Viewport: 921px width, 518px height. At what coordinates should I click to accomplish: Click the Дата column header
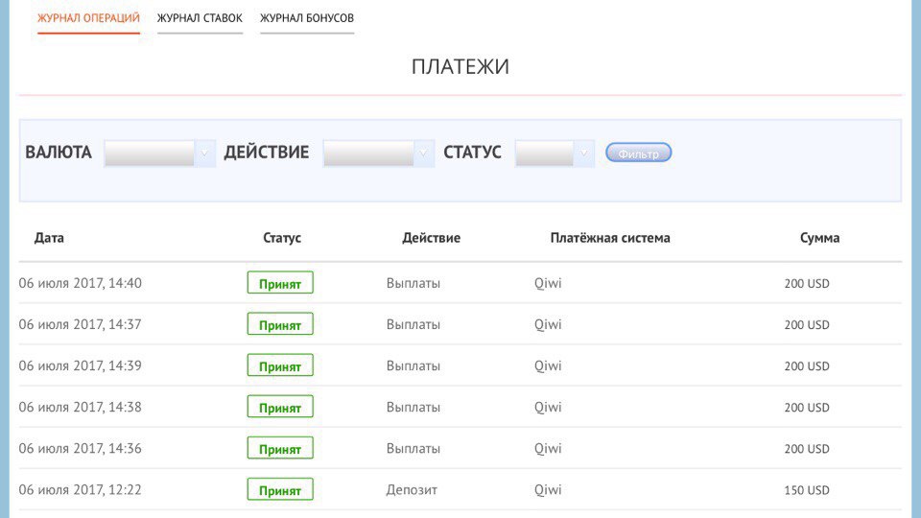coord(49,238)
